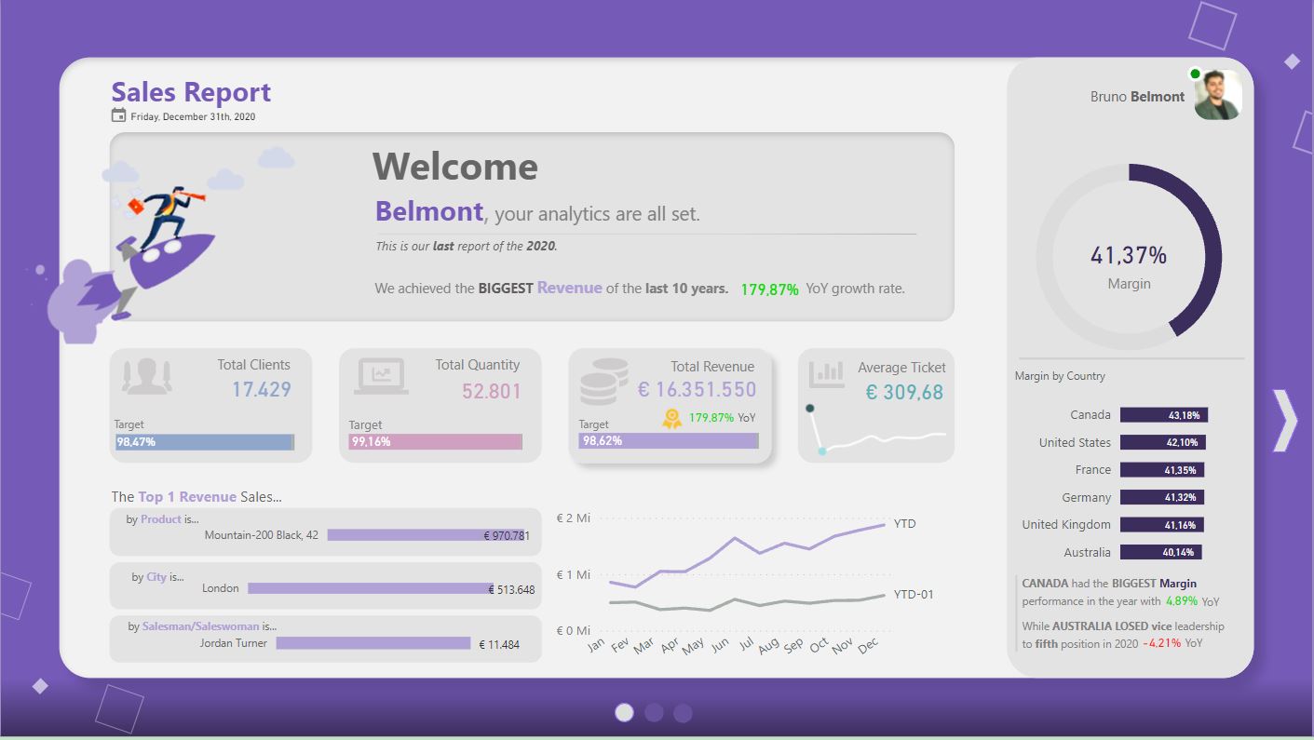Screen dimensions: 1314x740
Task: Click the green online status dot
Action: [x=1195, y=74]
